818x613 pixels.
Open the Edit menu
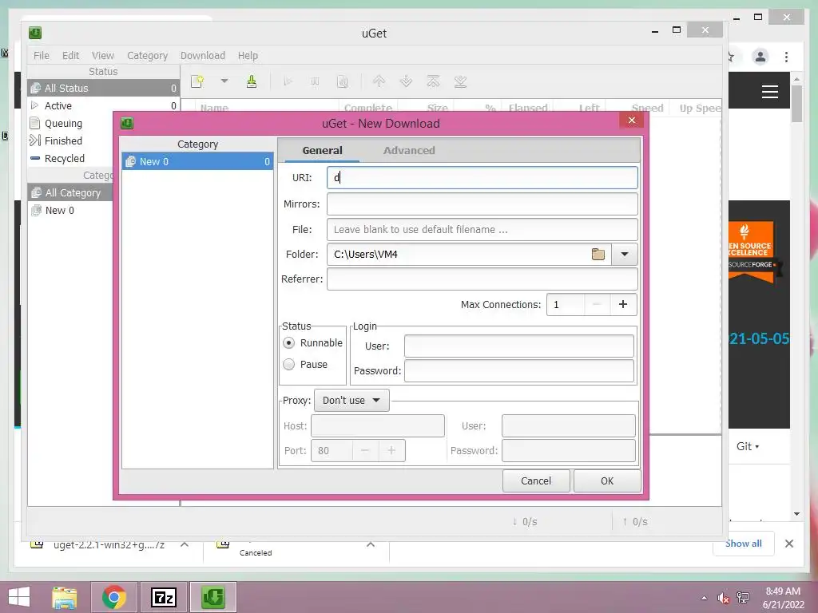[70, 56]
